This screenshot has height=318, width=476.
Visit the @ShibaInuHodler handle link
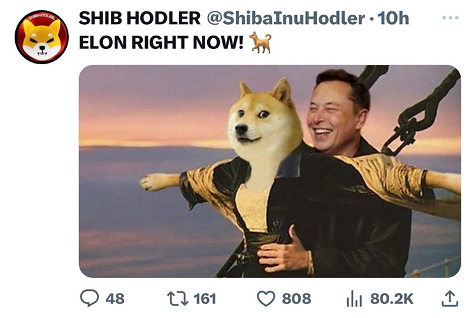pyautogui.click(x=286, y=18)
